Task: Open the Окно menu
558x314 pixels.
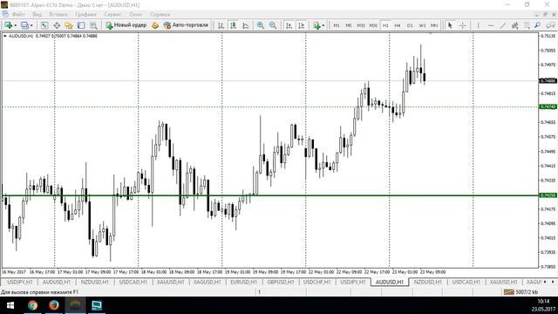Action: pyautogui.click(x=136, y=15)
